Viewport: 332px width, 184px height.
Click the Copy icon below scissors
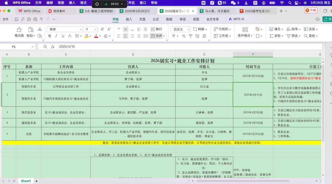40,36
